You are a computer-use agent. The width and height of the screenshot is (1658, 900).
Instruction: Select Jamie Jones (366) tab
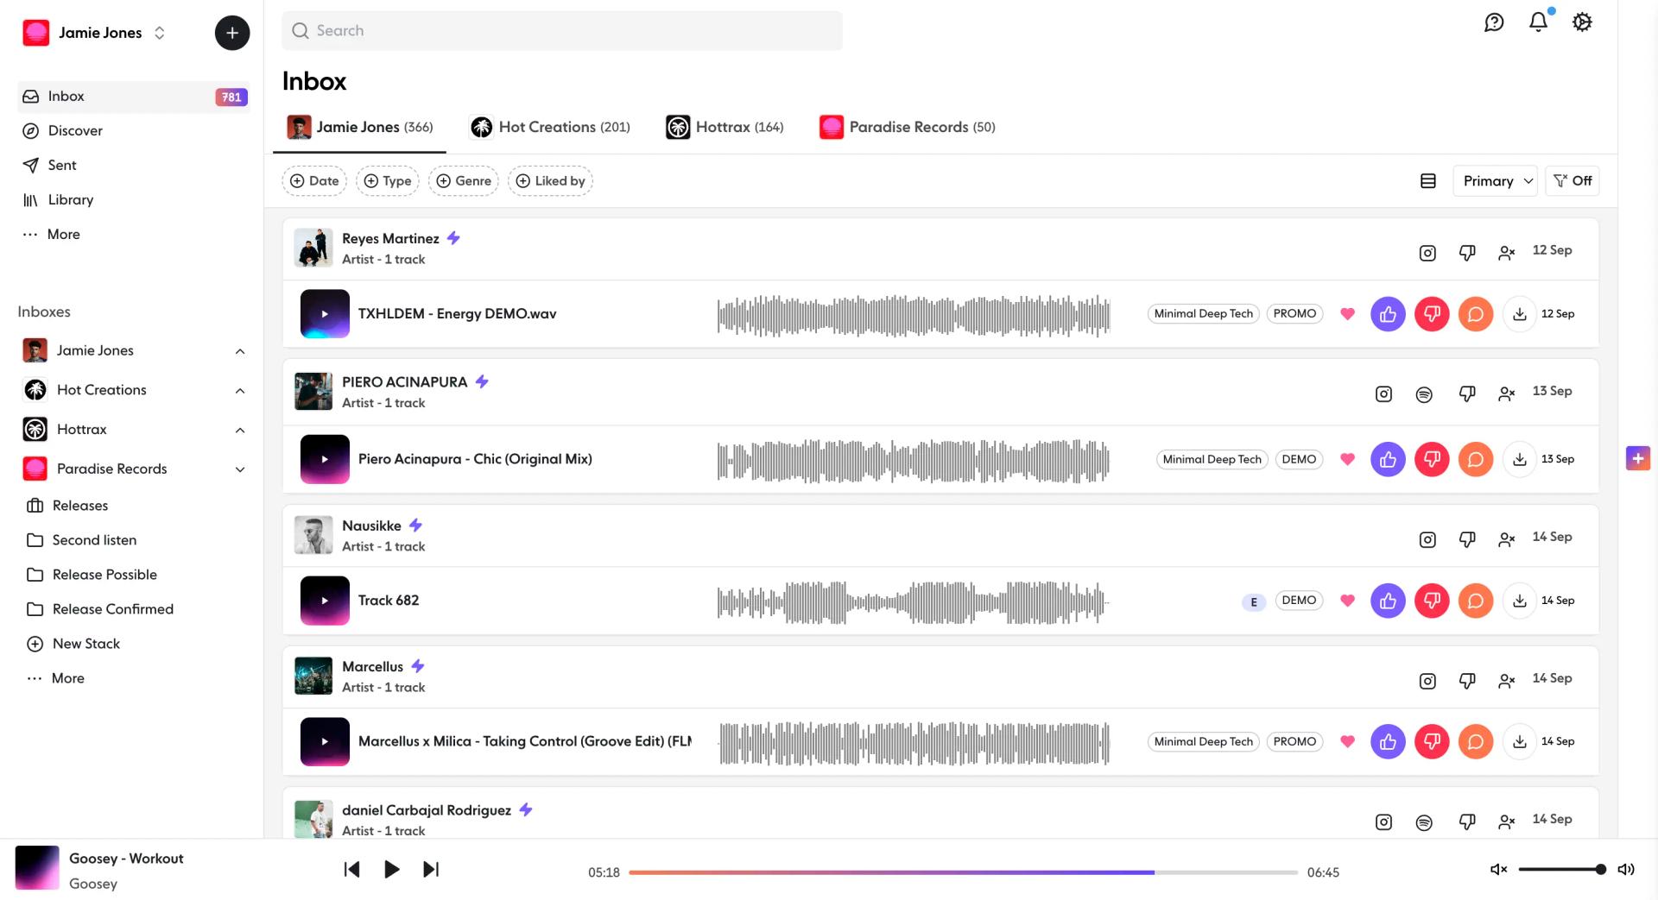pos(360,128)
